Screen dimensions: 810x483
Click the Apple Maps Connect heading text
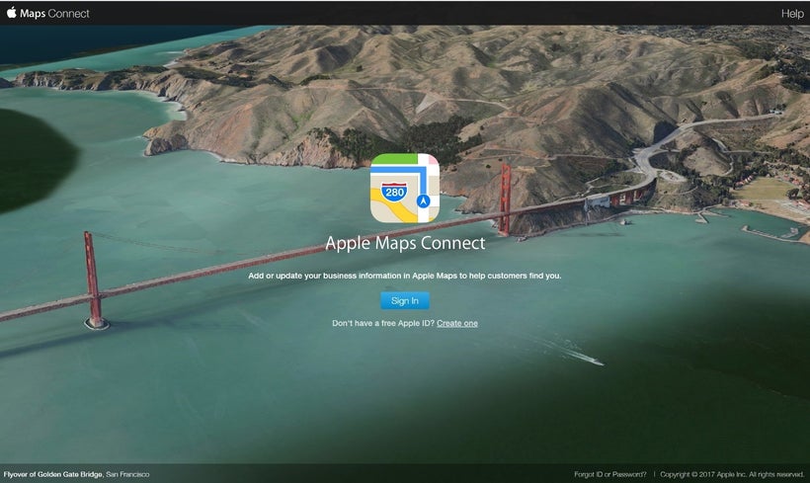click(x=405, y=243)
